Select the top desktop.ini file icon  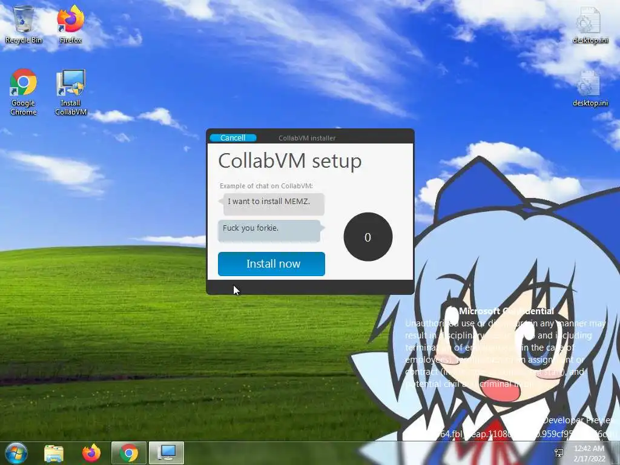(x=590, y=25)
